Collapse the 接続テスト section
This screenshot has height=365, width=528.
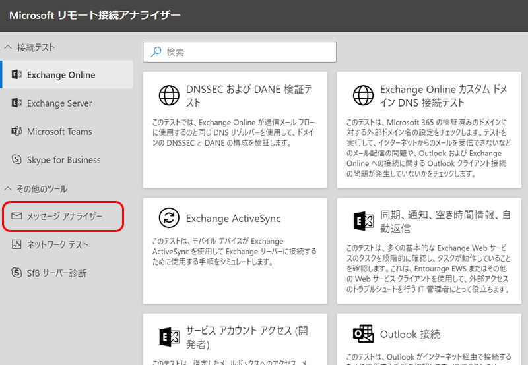[8, 47]
